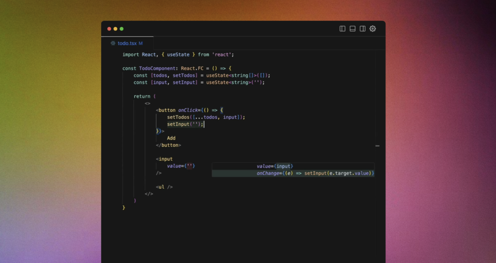Click the value={''} attribute in input
Screen dimensions: 496x263
pyautogui.click(x=181, y=166)
